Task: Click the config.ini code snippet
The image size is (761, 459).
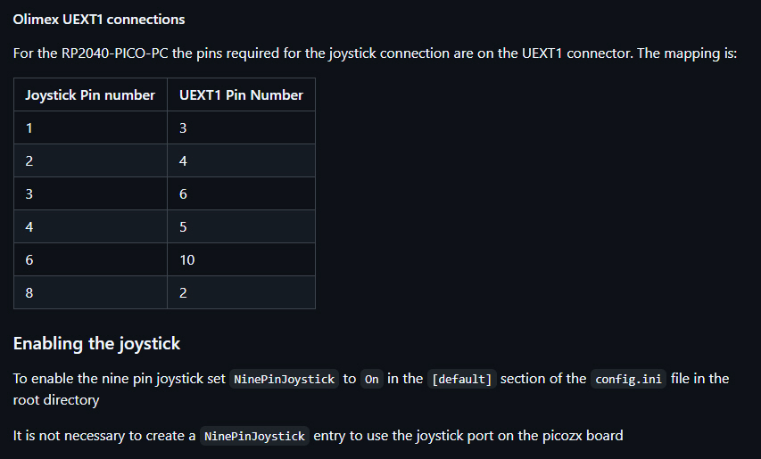Action: [x=628, y=379]
